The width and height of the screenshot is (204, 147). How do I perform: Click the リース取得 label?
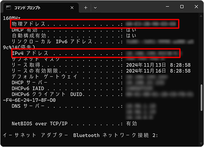[26, 65]
